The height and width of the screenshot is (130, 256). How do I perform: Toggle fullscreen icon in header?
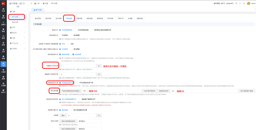(240, 3)
